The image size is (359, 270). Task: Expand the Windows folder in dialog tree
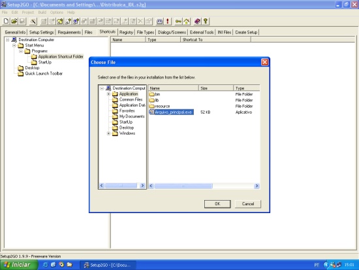[x=108, y=133]
